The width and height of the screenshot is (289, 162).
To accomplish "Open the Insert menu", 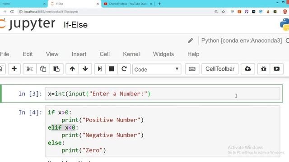I will [x=79, y=54].
